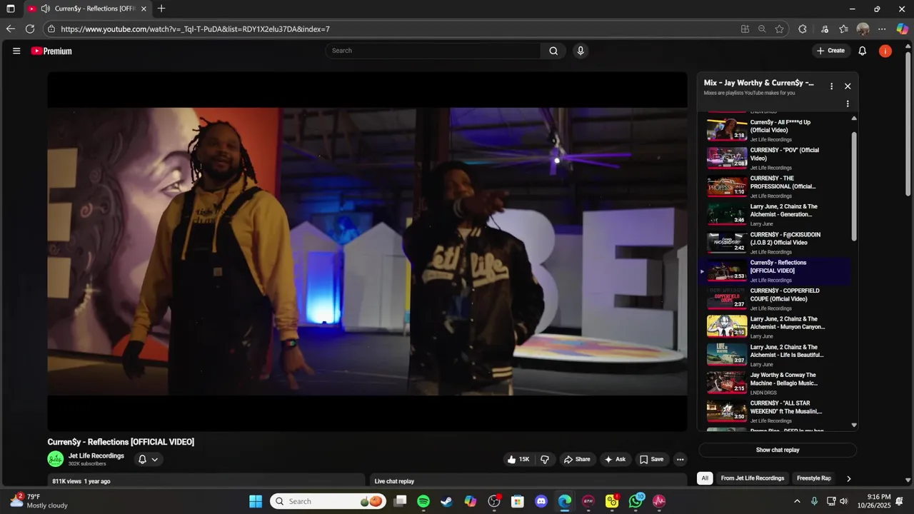Open Jet Life Recordings channel name link
Viewport: 914px width, 514px height.
click(x=96, y=455)
